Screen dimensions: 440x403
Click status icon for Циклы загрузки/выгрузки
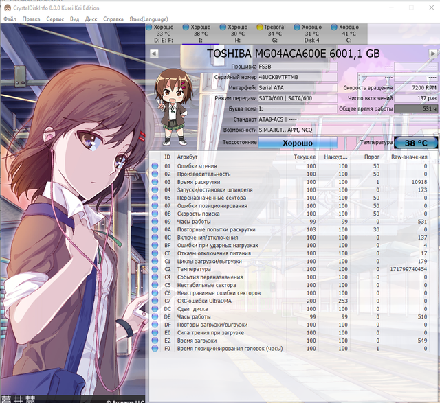tap(155, 261)
